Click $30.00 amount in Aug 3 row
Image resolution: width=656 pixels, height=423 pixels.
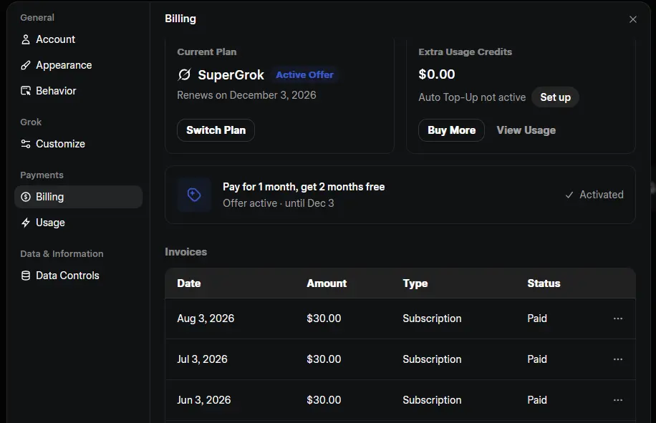coord(324,319)
